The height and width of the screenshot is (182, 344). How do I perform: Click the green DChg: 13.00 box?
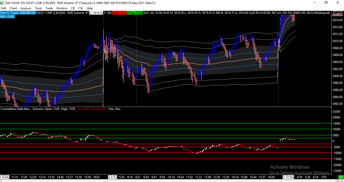pyautogui.click(x=135, y=13)
